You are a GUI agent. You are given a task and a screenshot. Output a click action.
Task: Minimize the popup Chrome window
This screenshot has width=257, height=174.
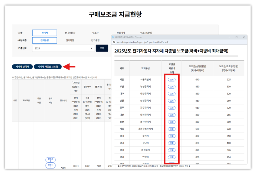tap(229, 37)
